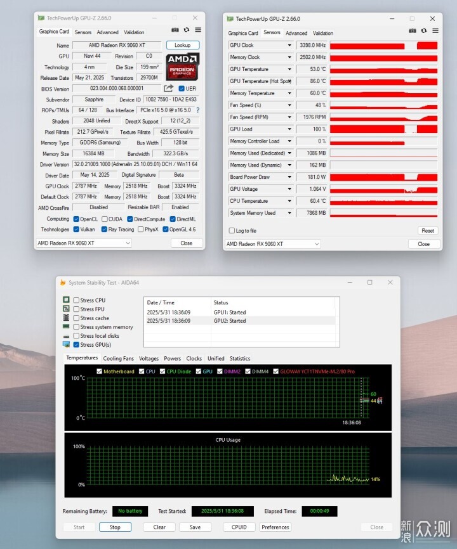Open GPU selector dropdown in Sensors window

point(273,243)
